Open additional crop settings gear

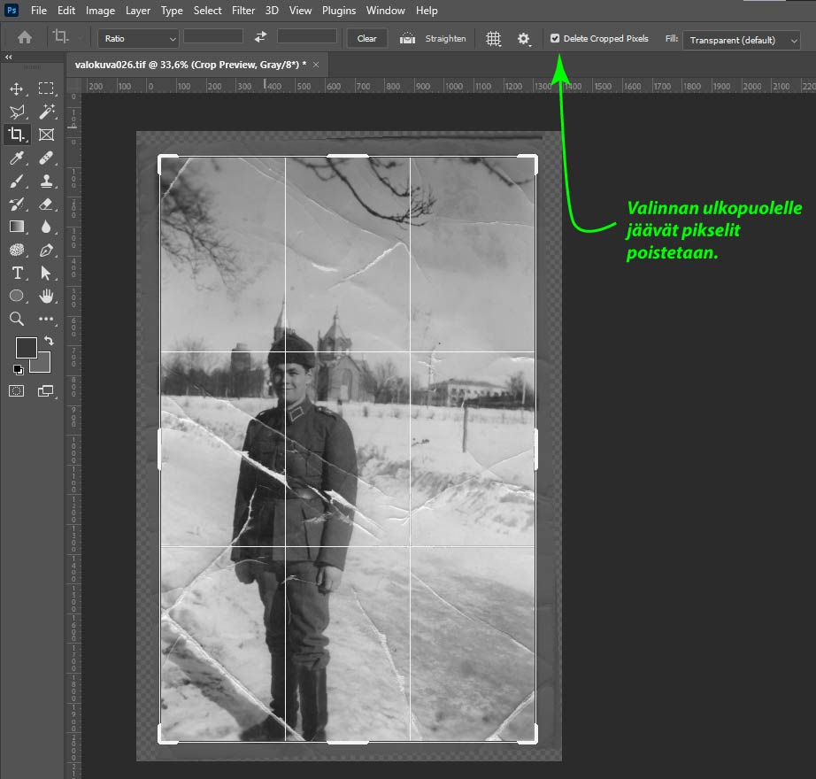(x=524, y=39)
